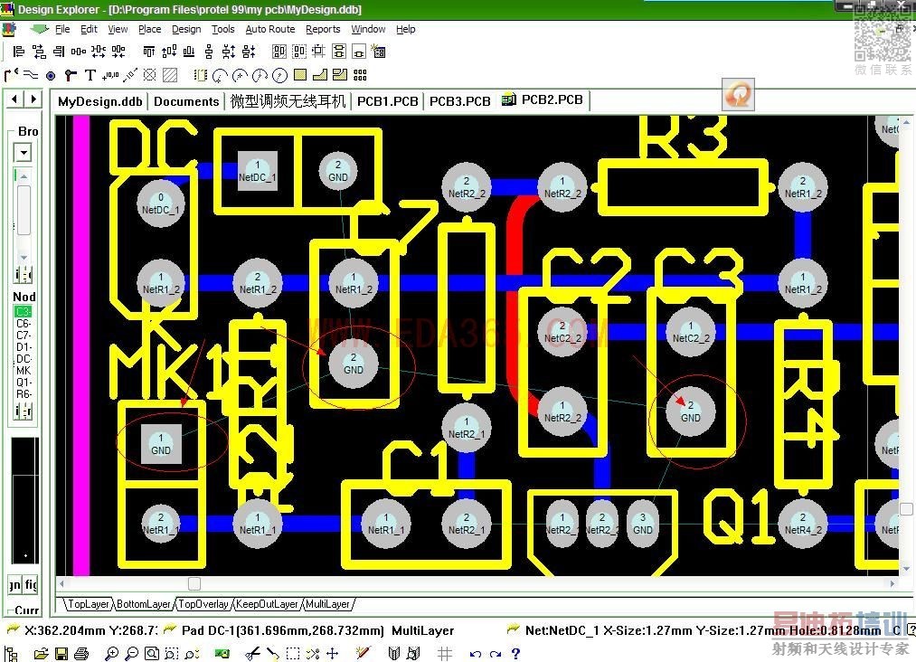Click the cut scissors icon
The height and width of the screenshot is (662, 916).
pyautogui.click(x=253, y=654)
